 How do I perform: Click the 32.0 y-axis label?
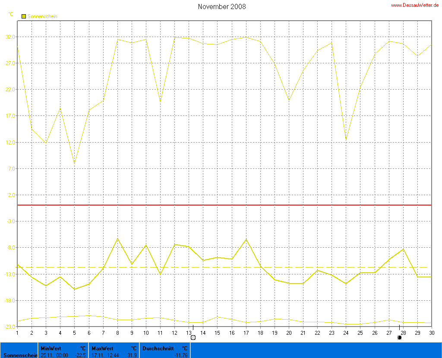[x=10, y=37]
